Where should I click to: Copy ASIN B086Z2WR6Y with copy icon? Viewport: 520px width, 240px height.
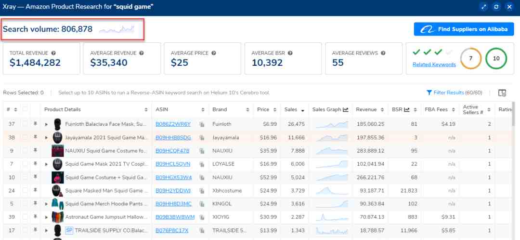click(x=202, y=124)
